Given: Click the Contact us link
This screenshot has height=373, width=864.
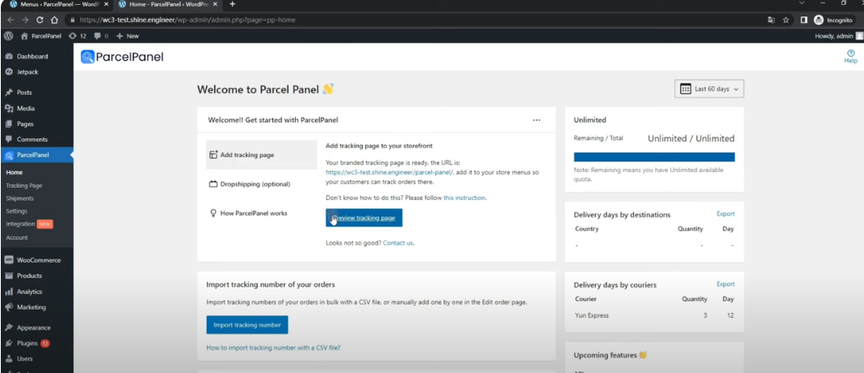Looking at the screenshot, I should (x=398, y=243).
